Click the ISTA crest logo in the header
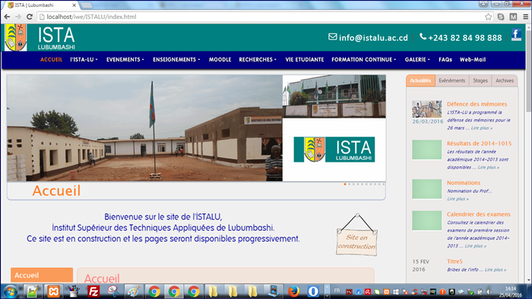Image resolution: width=532 pixels, height=299 pixels. [16, 38]
